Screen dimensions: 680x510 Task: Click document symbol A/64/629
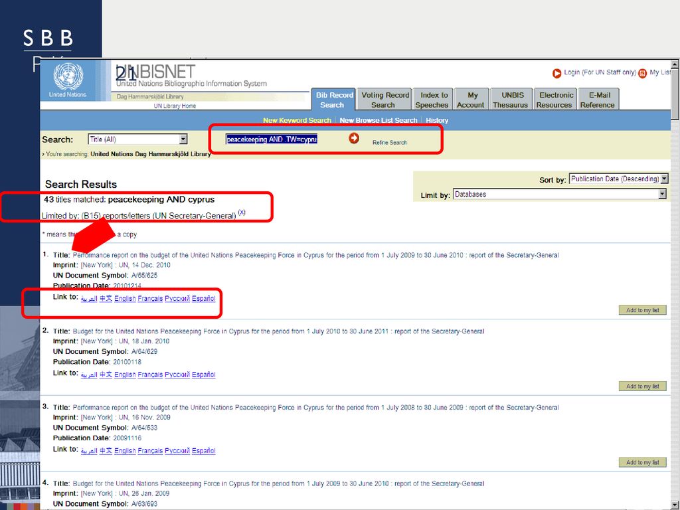[x=144, y=351]
